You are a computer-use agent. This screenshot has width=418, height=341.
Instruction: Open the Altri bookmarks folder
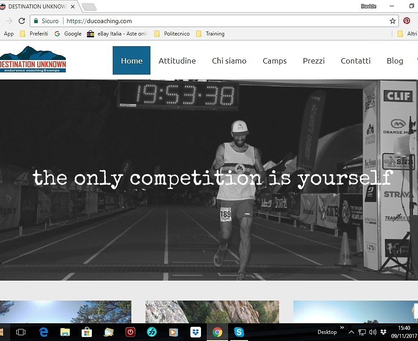click(x=407, y=34)
